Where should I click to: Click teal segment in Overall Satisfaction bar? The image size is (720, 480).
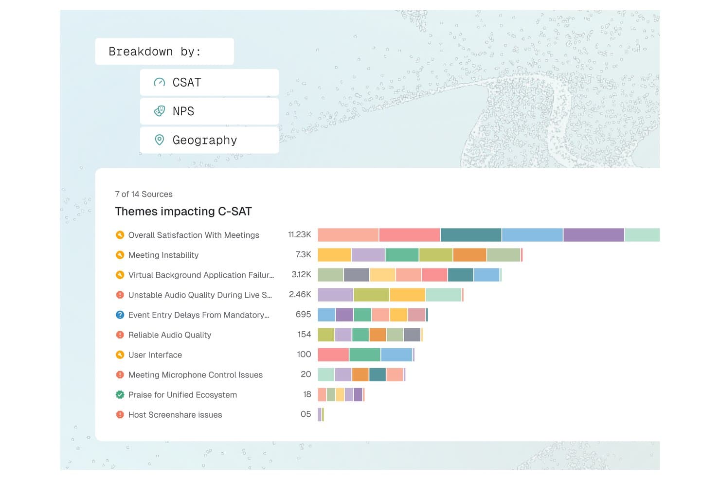[471, 235]
